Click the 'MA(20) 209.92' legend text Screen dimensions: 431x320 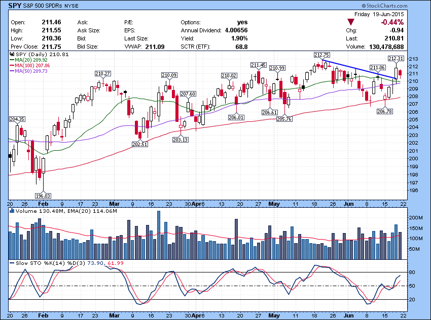31,60
